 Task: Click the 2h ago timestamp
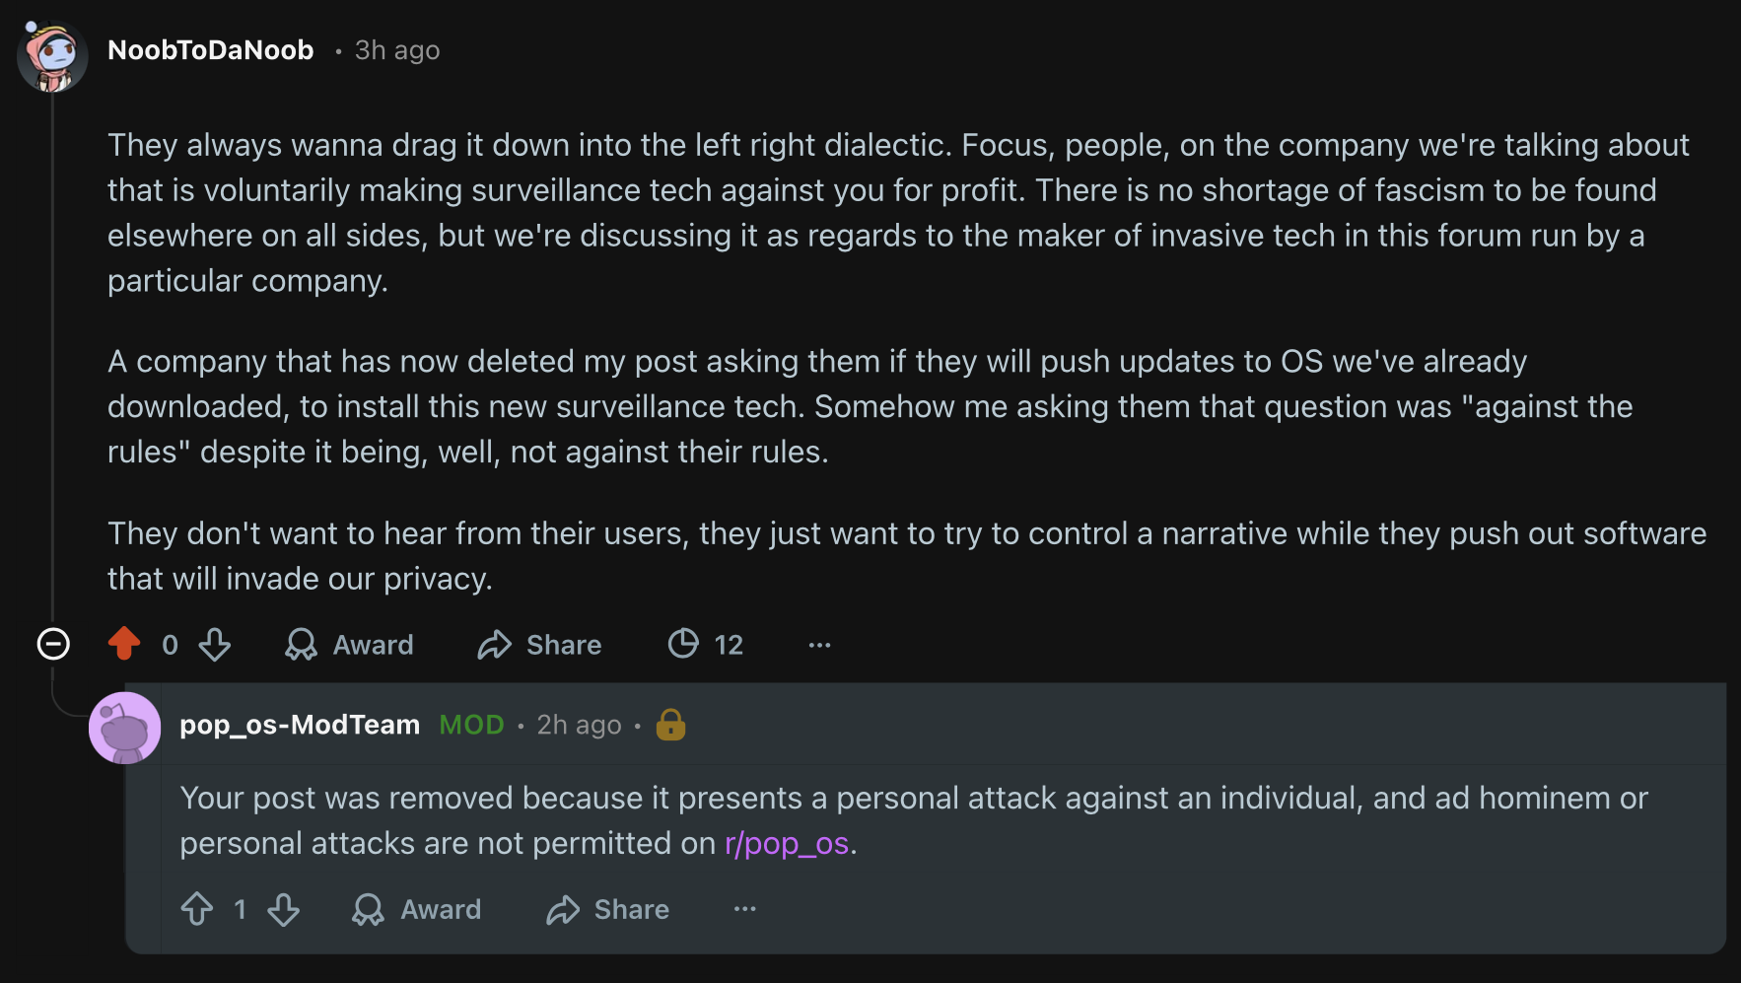579,725
